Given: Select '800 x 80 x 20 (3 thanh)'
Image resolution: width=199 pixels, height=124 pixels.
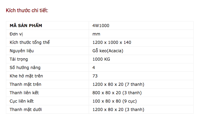Looking at the screenshot, I should coord(117,93).
